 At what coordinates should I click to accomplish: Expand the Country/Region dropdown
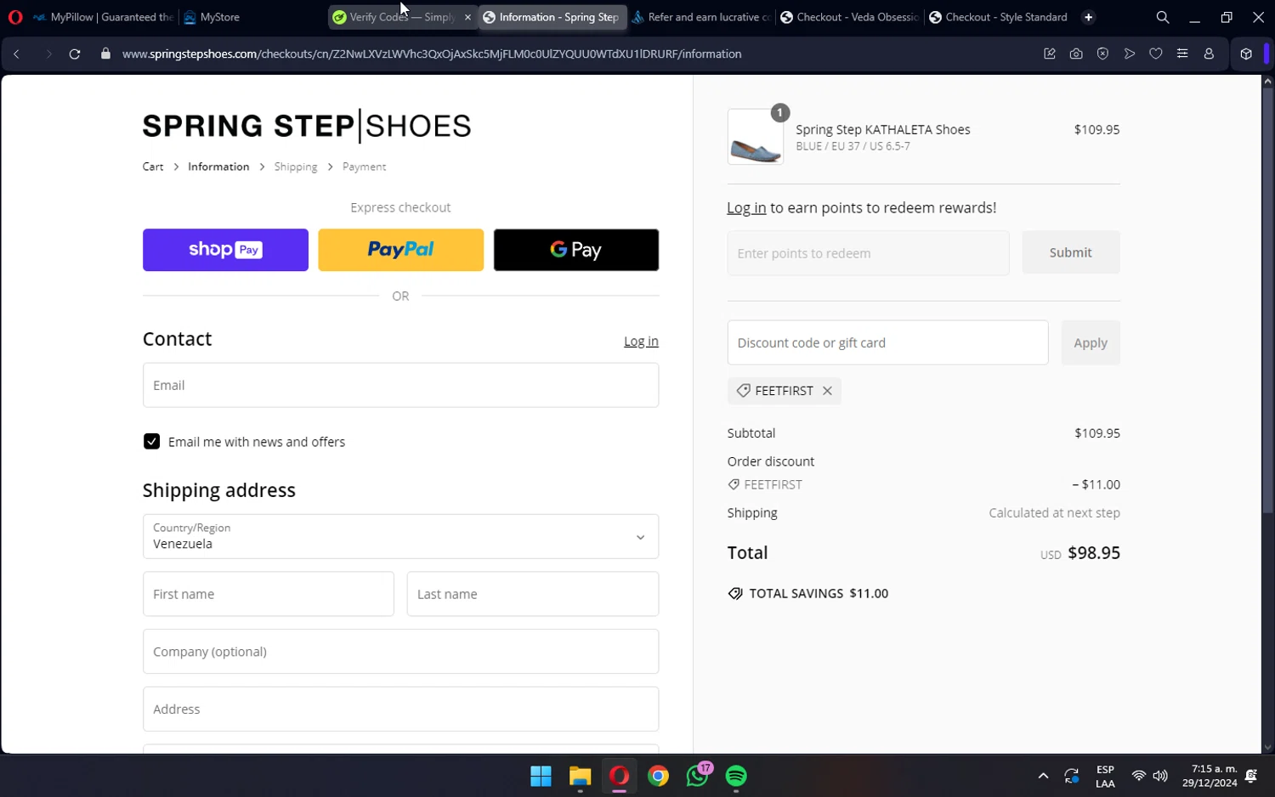[x=400, y=536]
